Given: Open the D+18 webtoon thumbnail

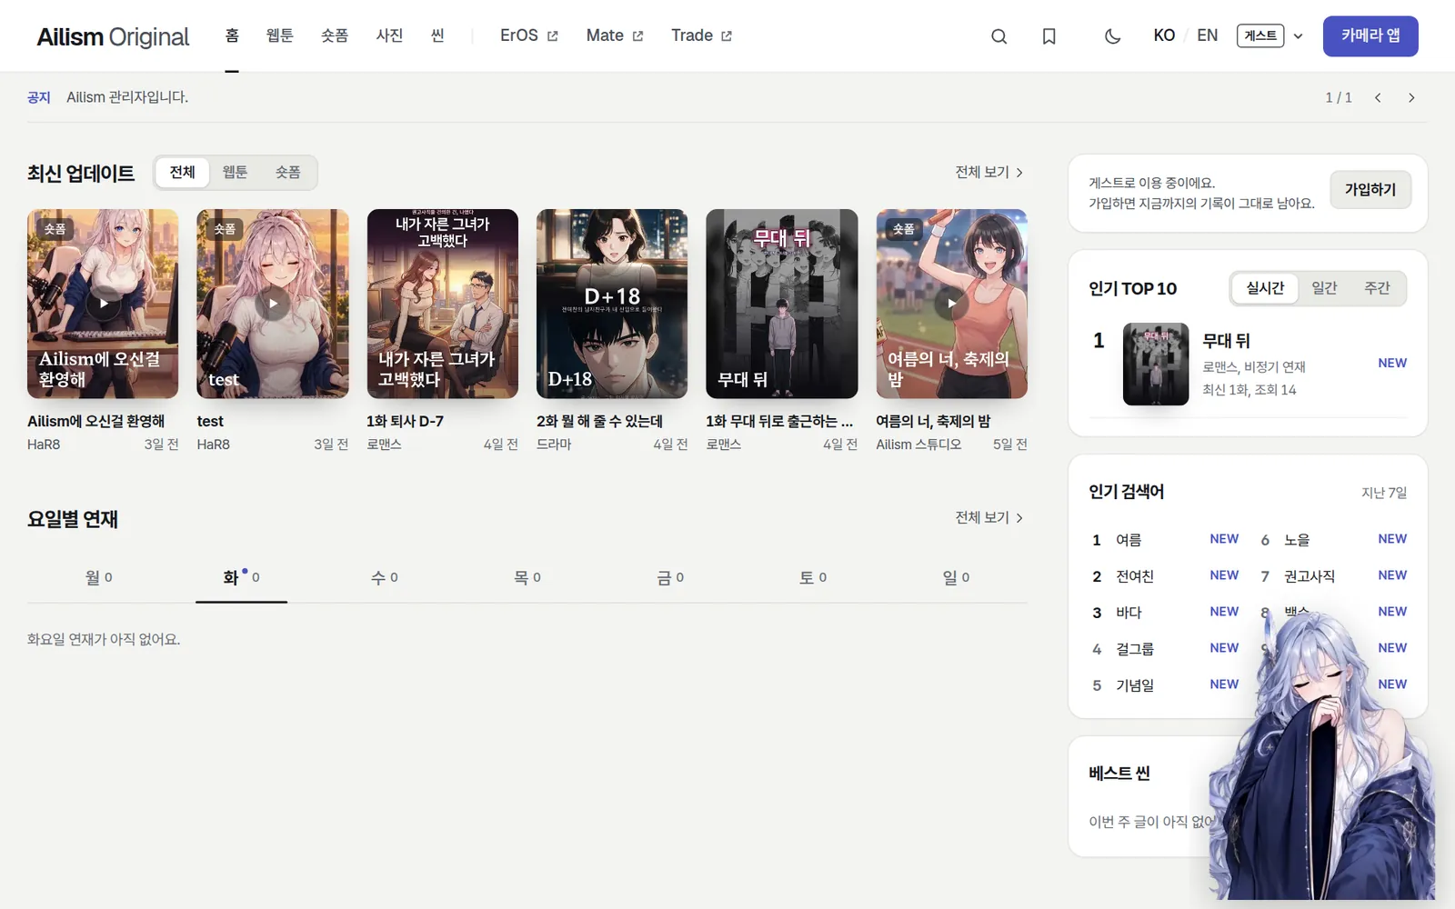Looking at the screenshot, I should tap(612, 304).
